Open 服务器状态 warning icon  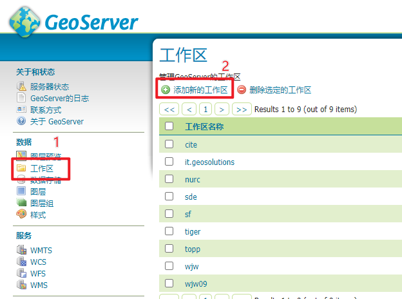(21, 86)
